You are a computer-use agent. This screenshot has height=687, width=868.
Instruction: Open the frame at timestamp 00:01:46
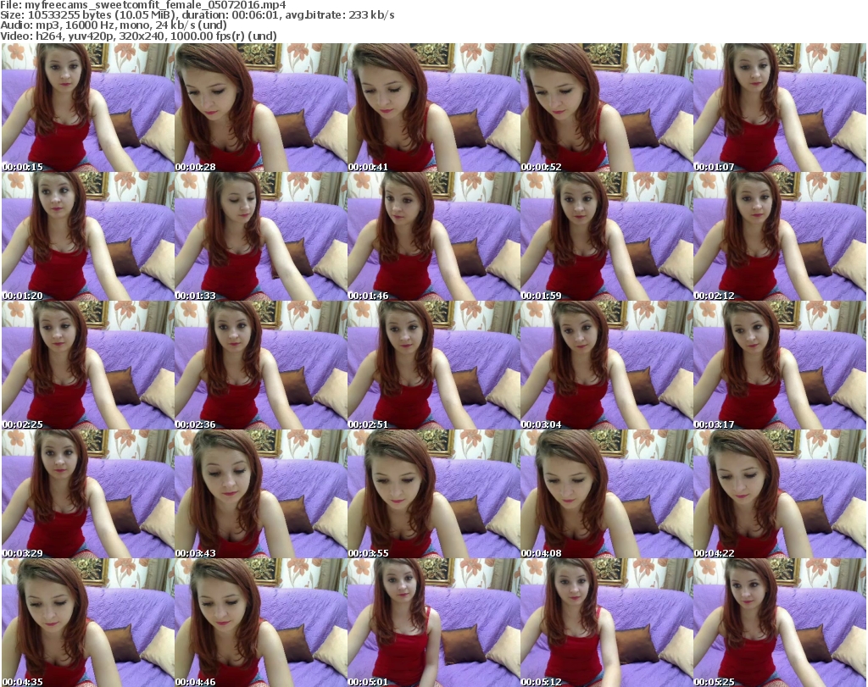[x=433, y=236]
